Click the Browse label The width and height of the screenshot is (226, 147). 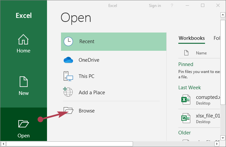87,111
